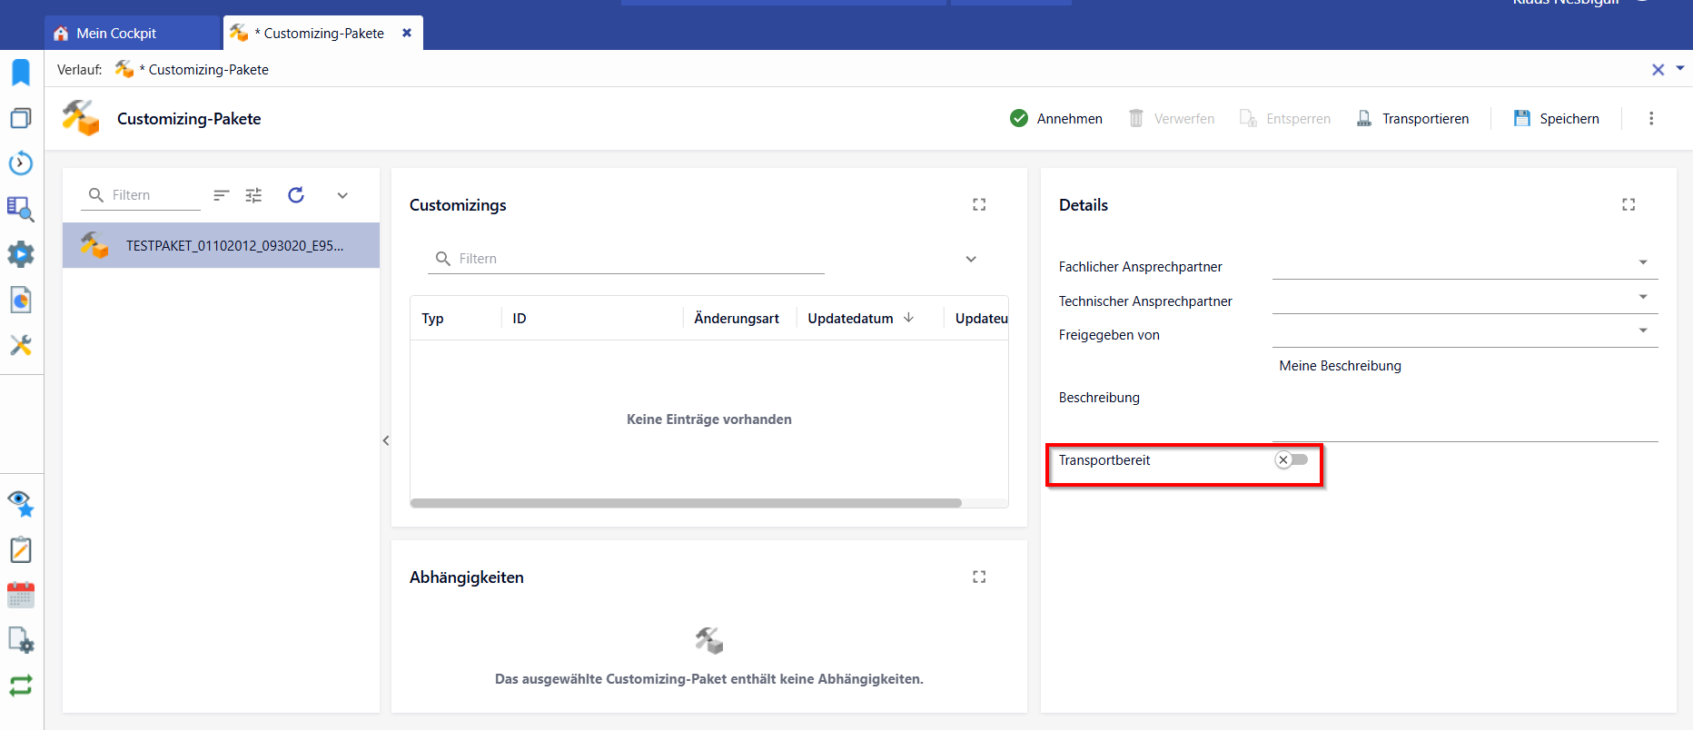Click the Annehmen button

coord(1056,119)
